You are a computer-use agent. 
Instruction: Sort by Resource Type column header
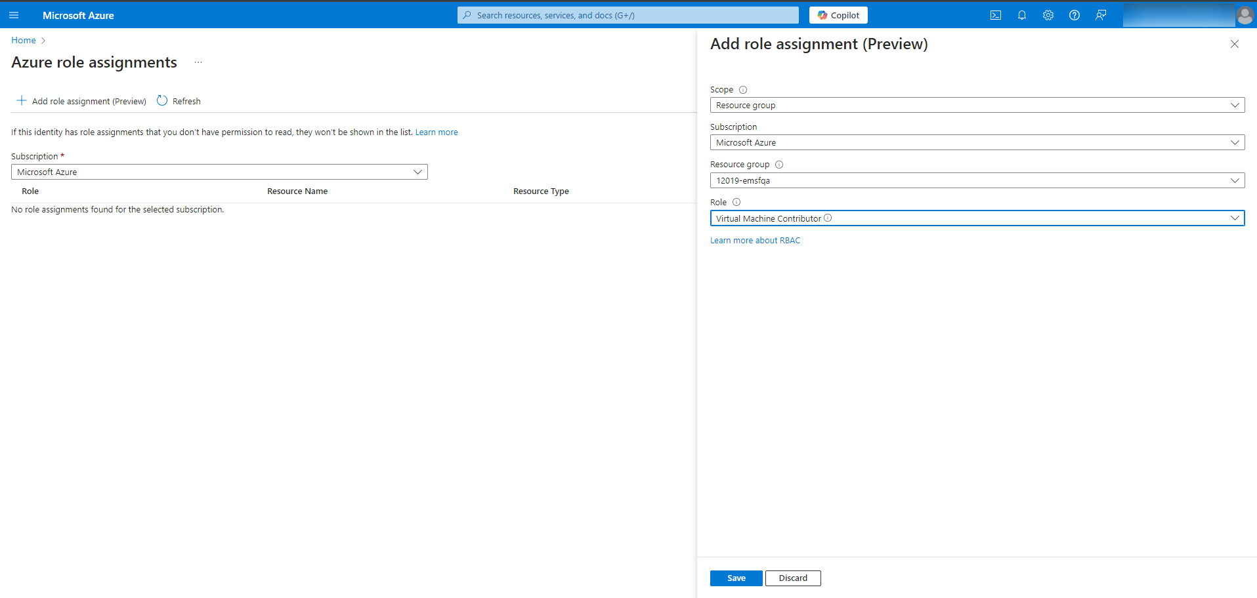tap(541, 191)
